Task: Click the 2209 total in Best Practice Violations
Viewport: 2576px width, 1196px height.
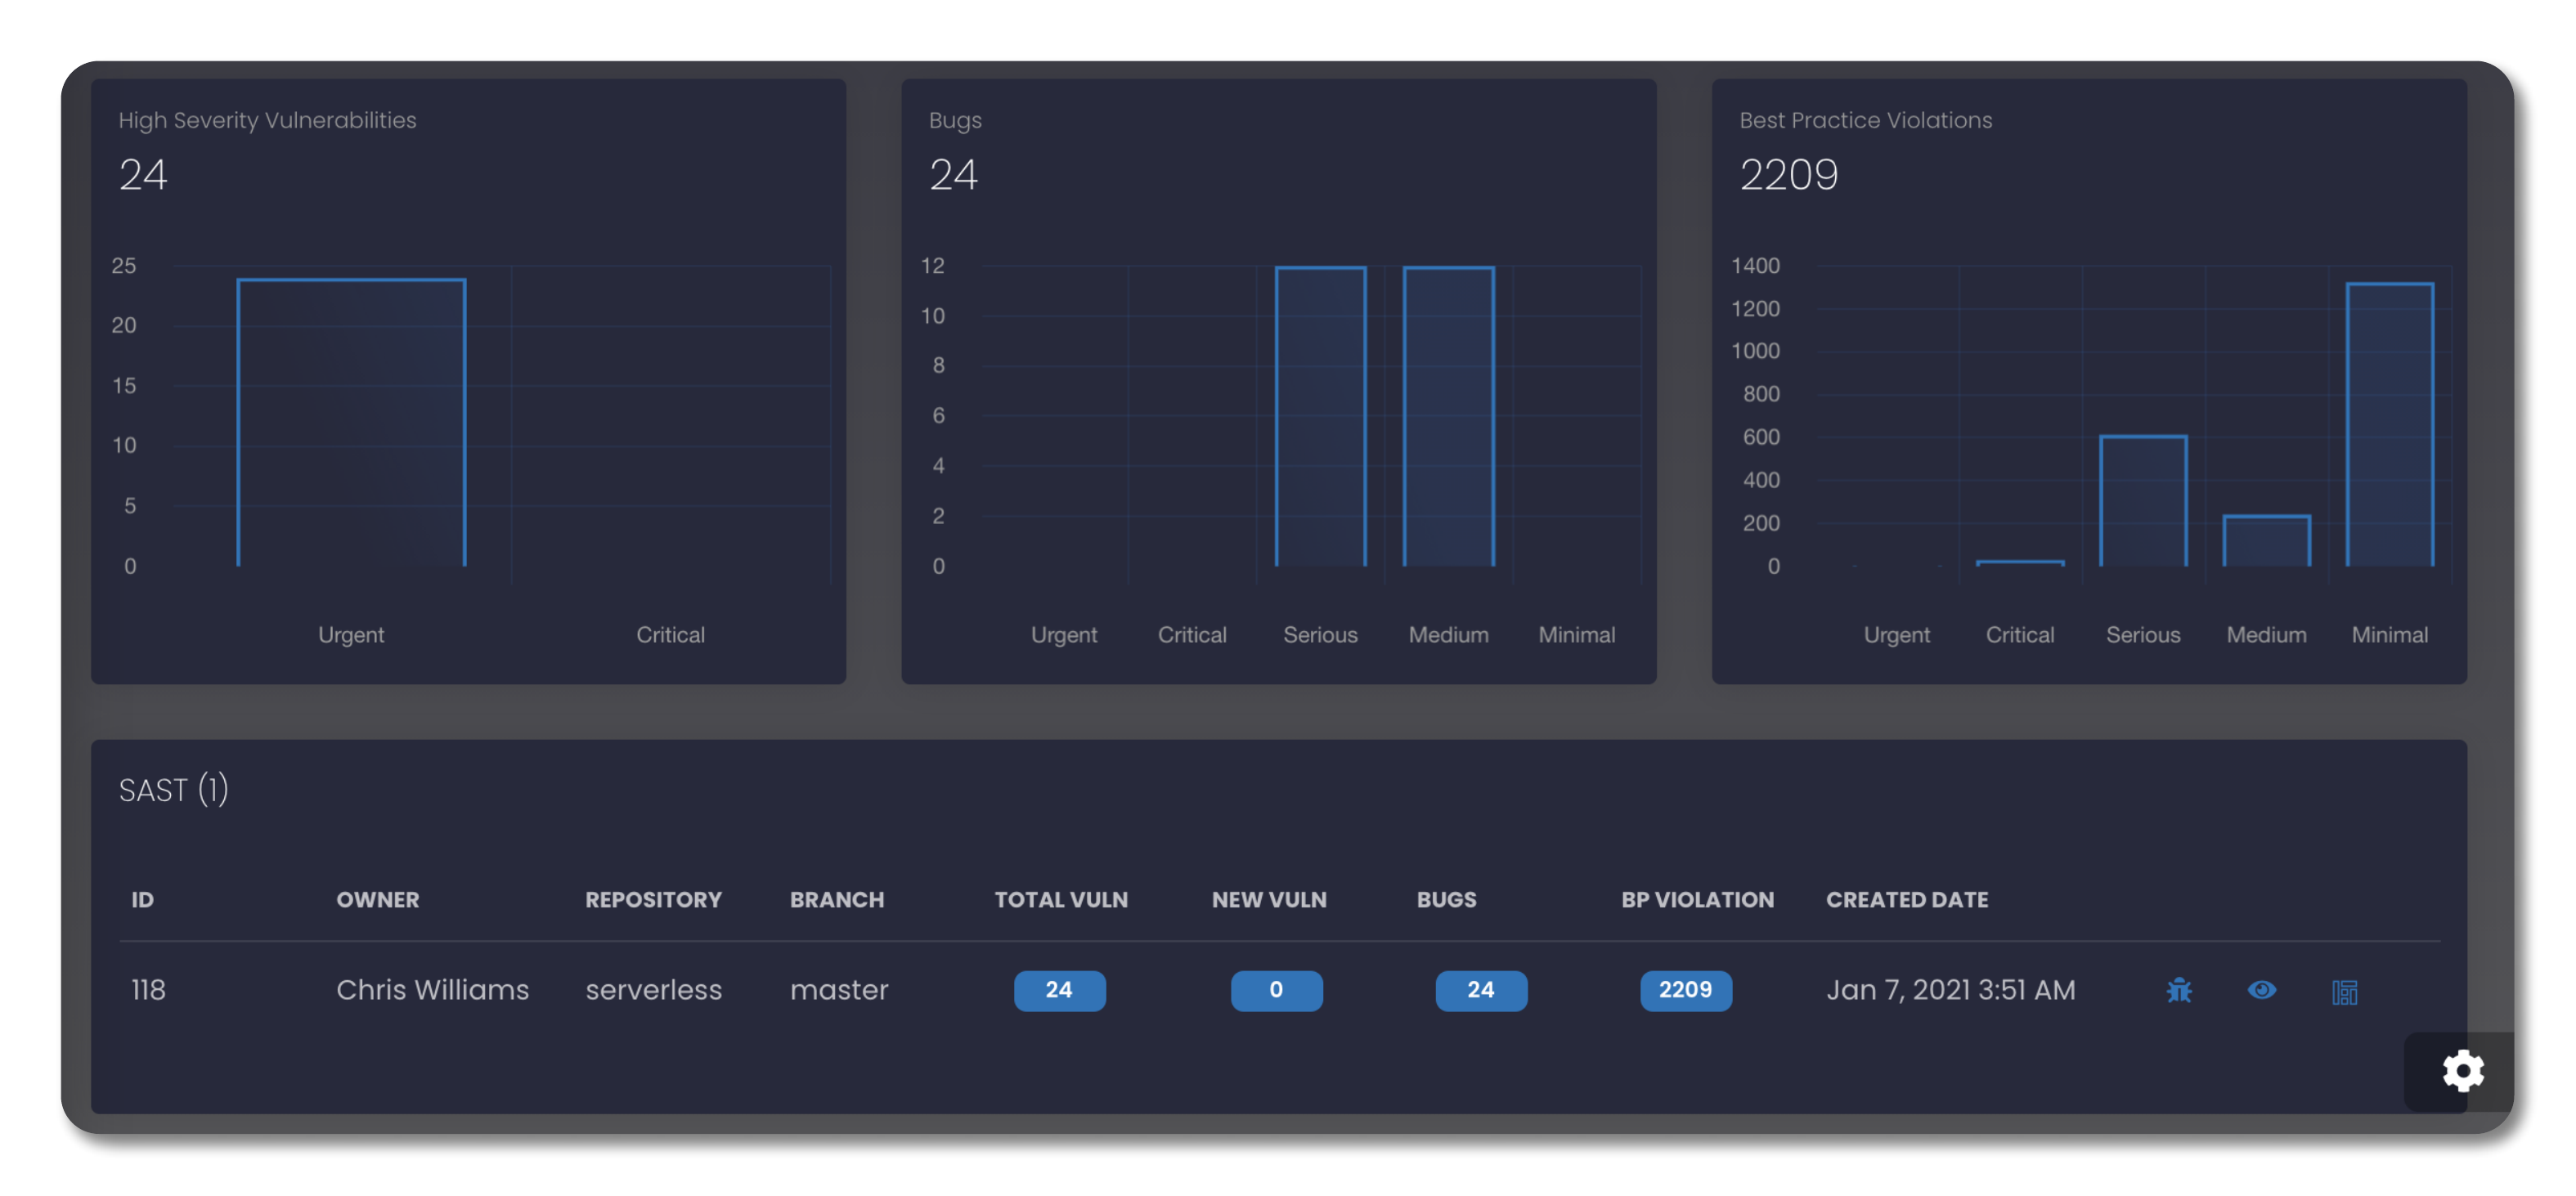Action: coord(1788,175)
